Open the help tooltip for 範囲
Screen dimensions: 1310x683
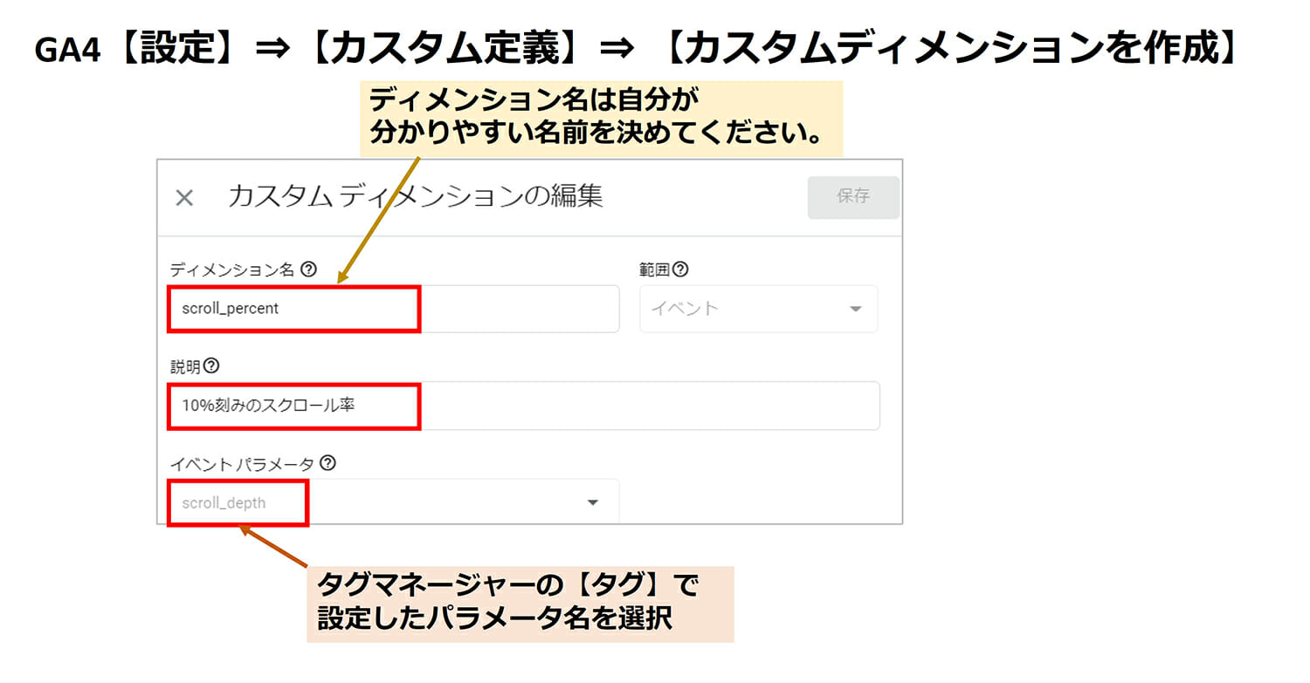680,270
